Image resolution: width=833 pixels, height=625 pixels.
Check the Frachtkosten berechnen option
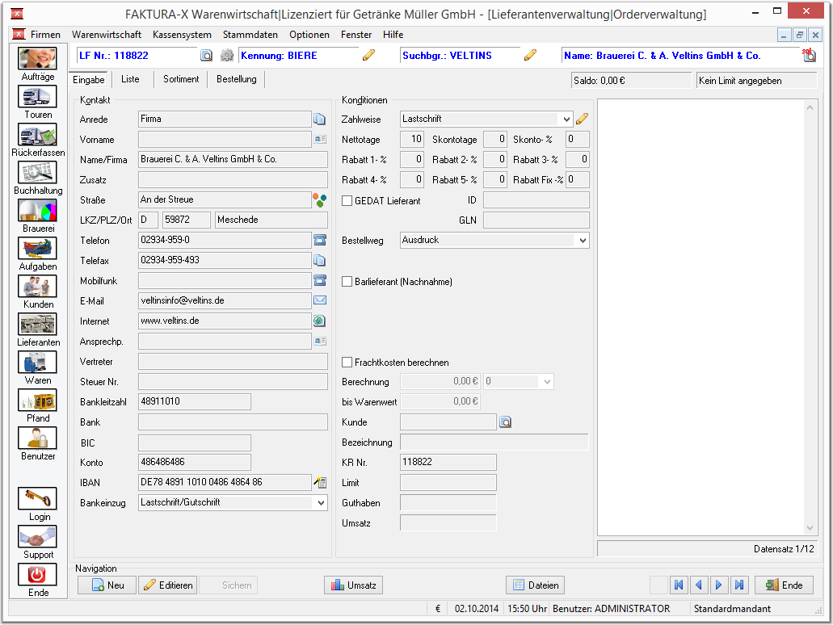point(347,362)
